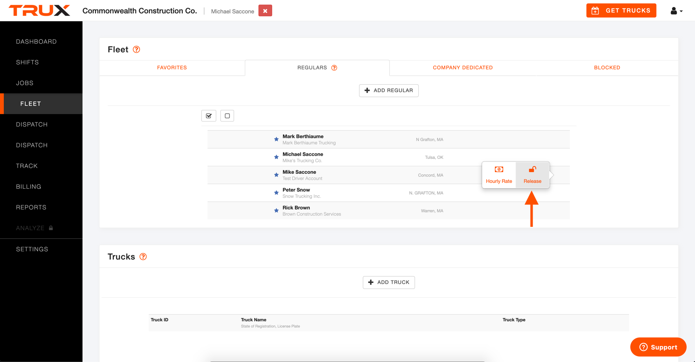Release Mike Saccone from regulars
This screenshot has height=362, width=695.
pos(532,175)
